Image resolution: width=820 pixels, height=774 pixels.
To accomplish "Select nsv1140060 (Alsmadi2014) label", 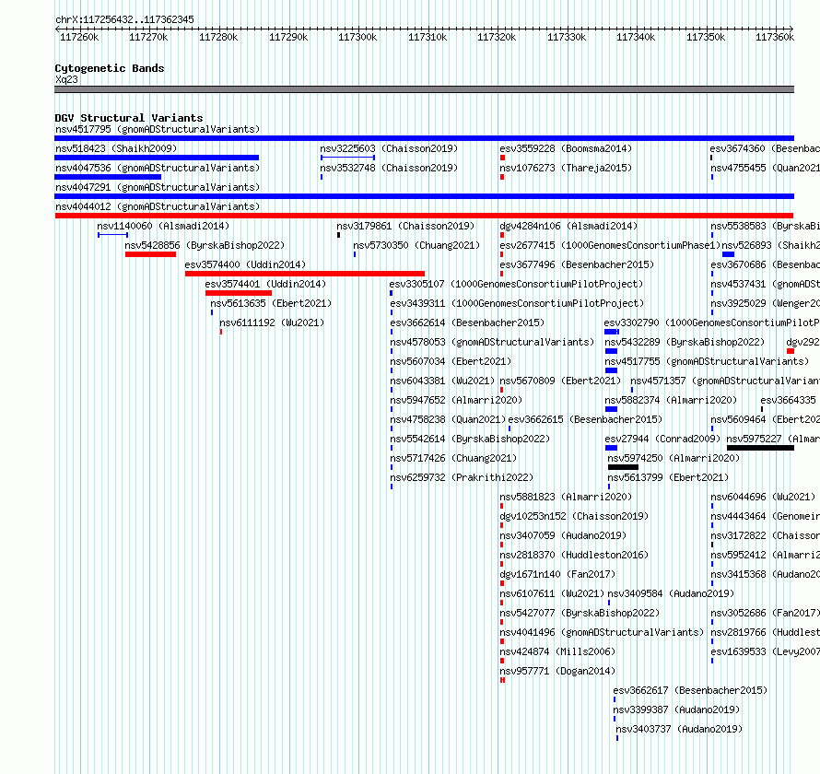I will (x=163, y=226).
